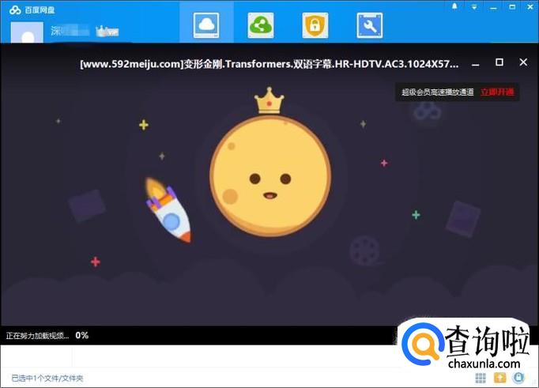Open the upload transfer icon in status bar
Viewport: 539px width, 388px height.
[x=499, y=379]
